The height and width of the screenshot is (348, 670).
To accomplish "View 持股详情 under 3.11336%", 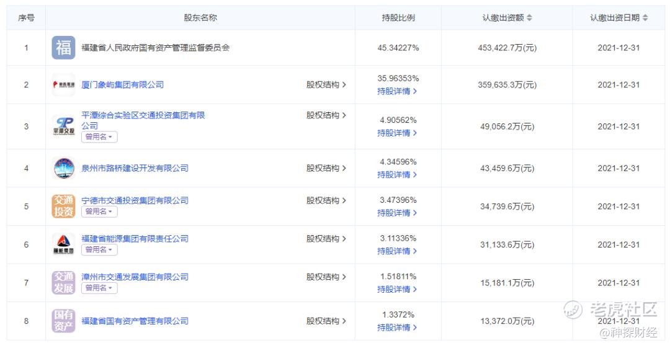I will click(x=397, y=251).
